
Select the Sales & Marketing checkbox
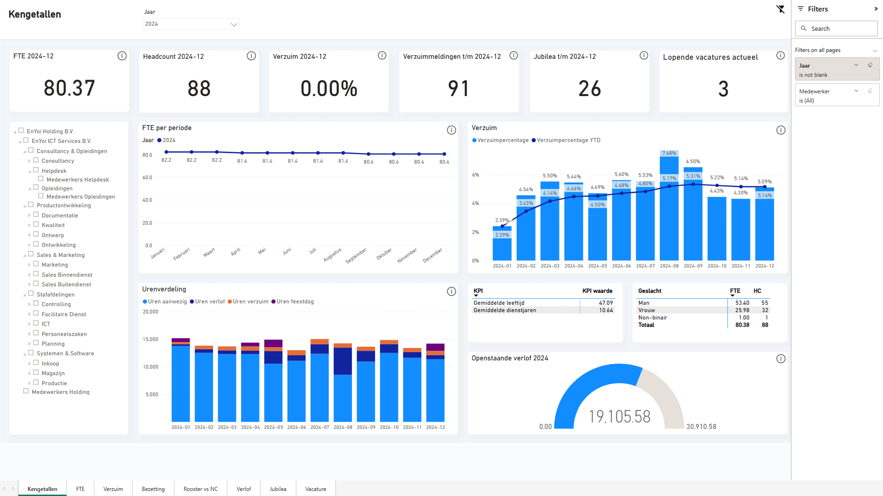pyautogui.click(x=31, y=254)
